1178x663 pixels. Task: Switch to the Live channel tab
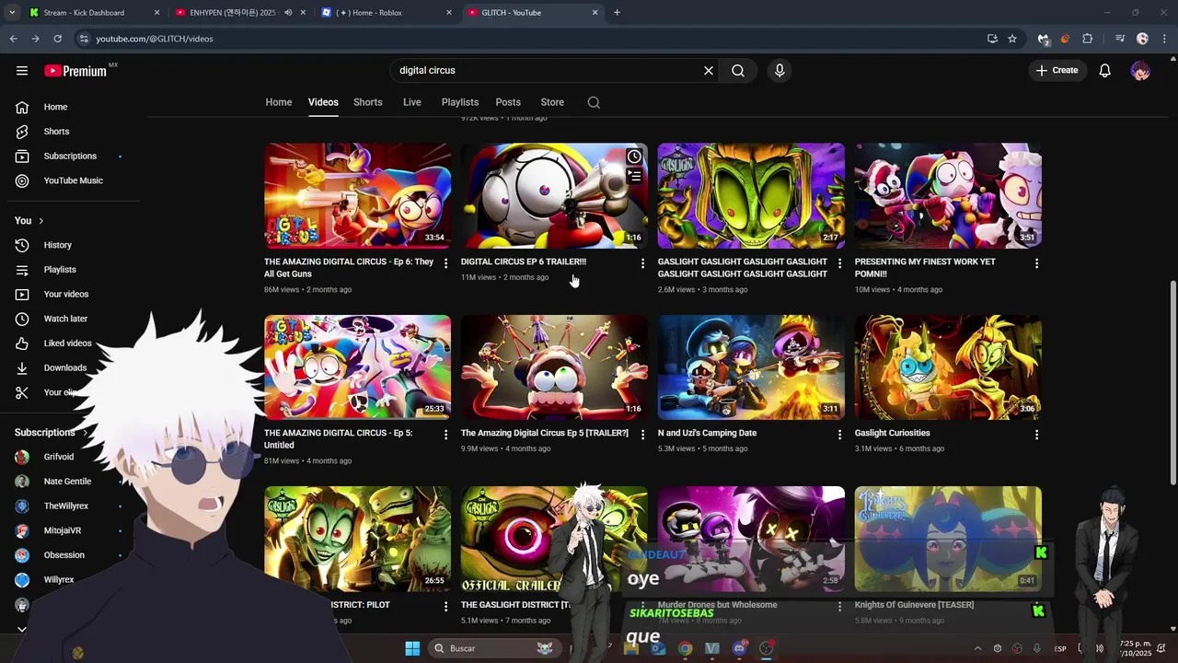coord(412,102)
